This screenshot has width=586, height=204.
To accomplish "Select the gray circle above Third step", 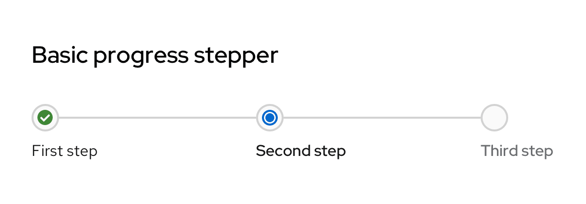I will pyautogui.click(x=494, y=118).
